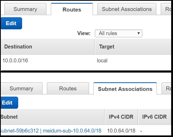Screen dimensions: 173x137
Task: Select the 'local' target cell
Action: point(102,61)
